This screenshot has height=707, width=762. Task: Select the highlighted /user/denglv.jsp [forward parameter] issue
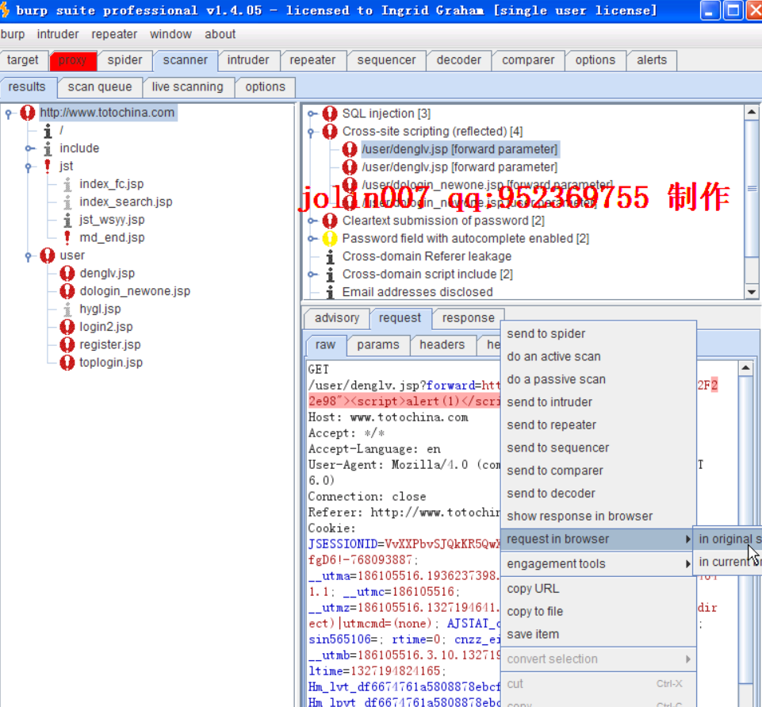click(460, 149)
